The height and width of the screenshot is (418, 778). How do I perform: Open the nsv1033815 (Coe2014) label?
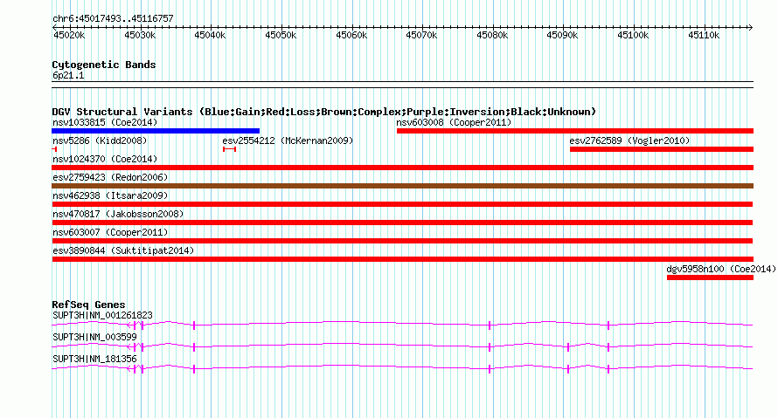105,122
